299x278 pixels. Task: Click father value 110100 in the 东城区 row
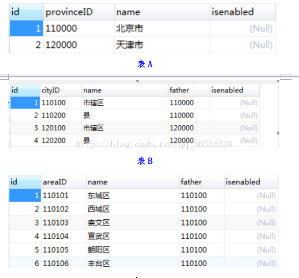(x=201, y=196)
